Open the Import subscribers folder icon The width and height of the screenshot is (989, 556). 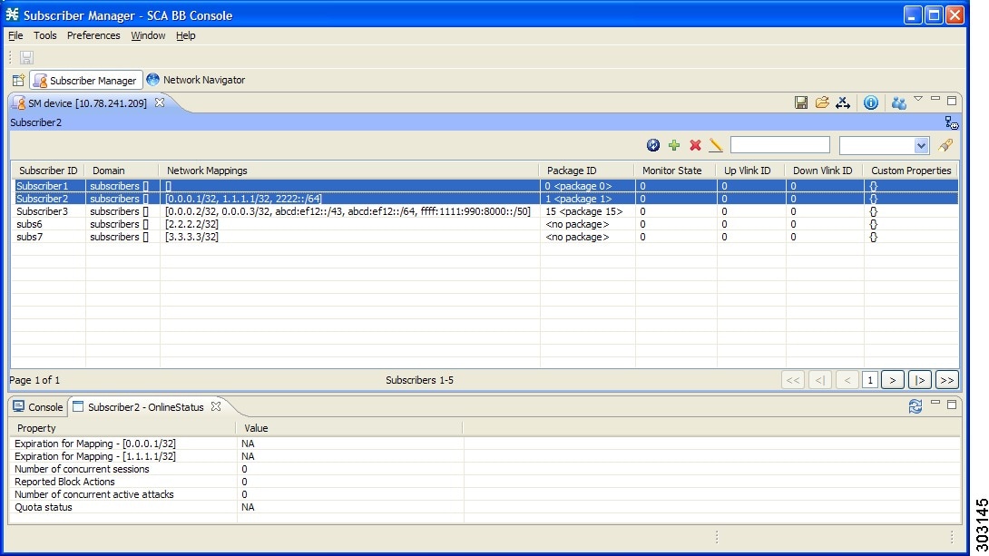point(822,102)
